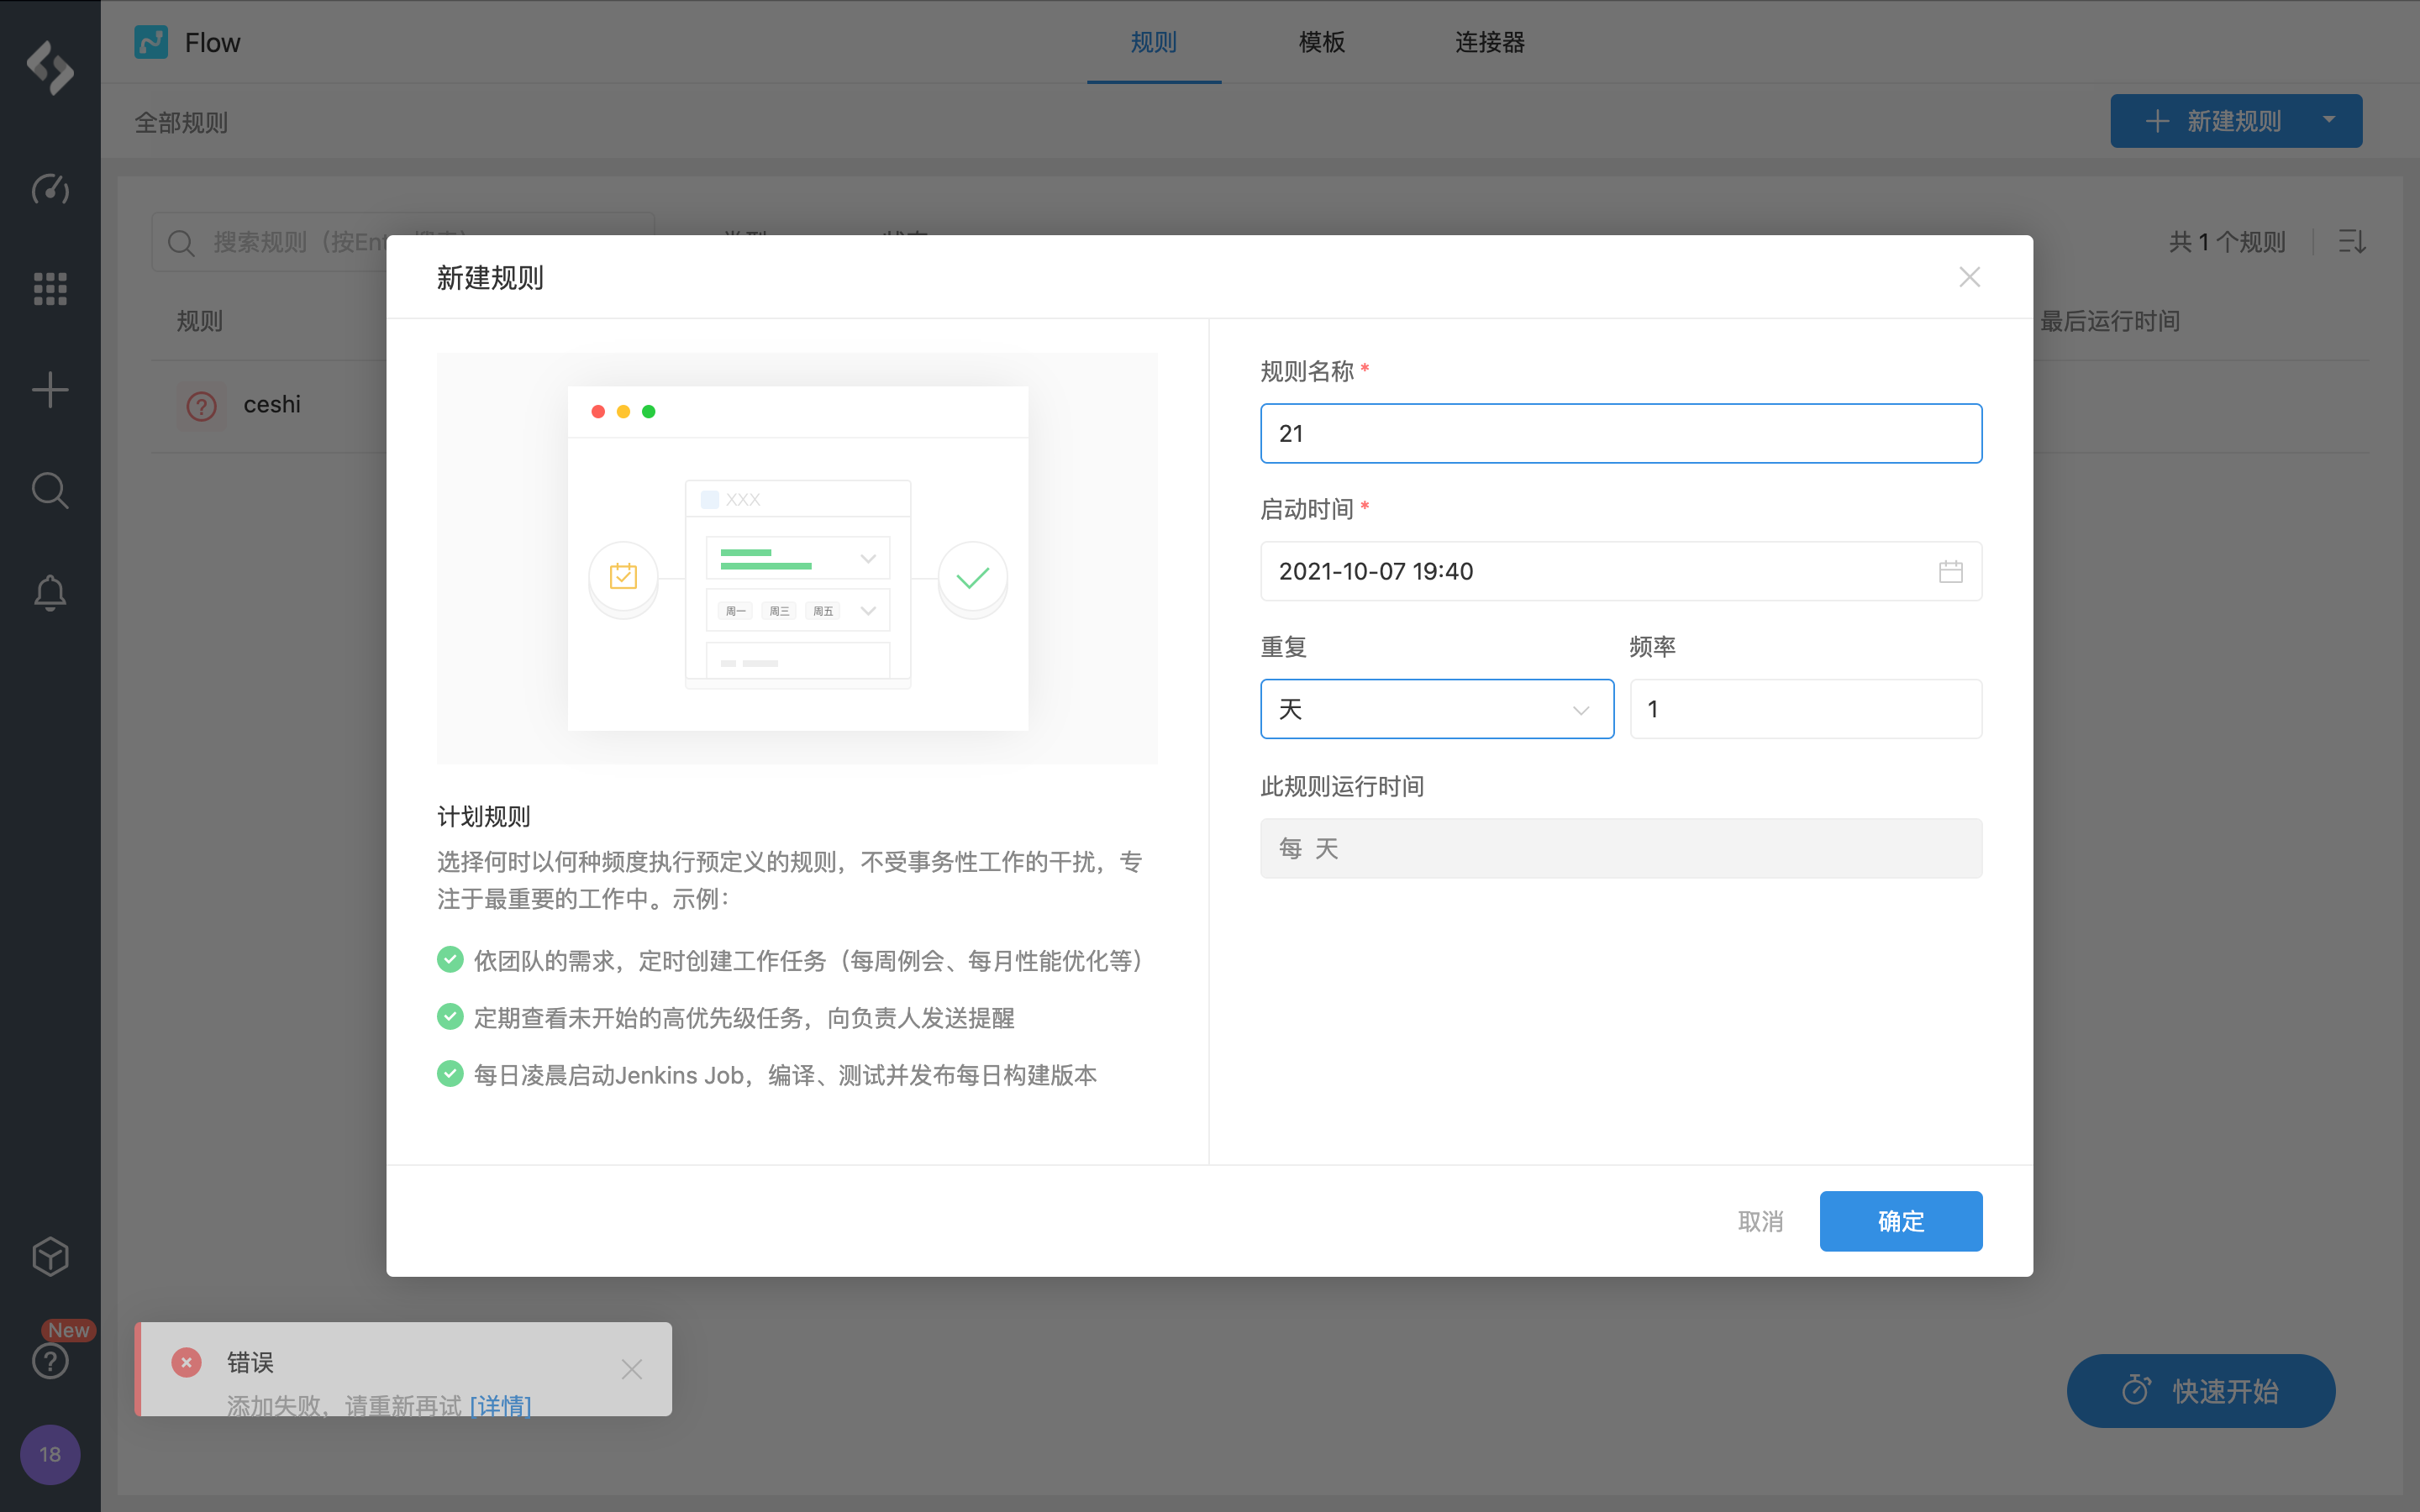Click the calendar icon in 启动时间 field
Viewport: 2420px width, 1512px height.
coord(1950,571)
